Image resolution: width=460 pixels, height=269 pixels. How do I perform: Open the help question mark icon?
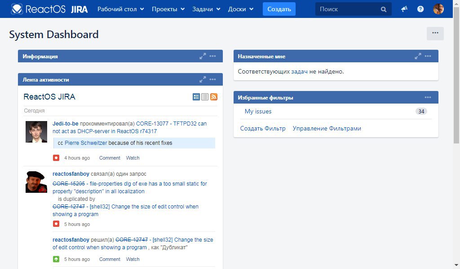point(420,9)
